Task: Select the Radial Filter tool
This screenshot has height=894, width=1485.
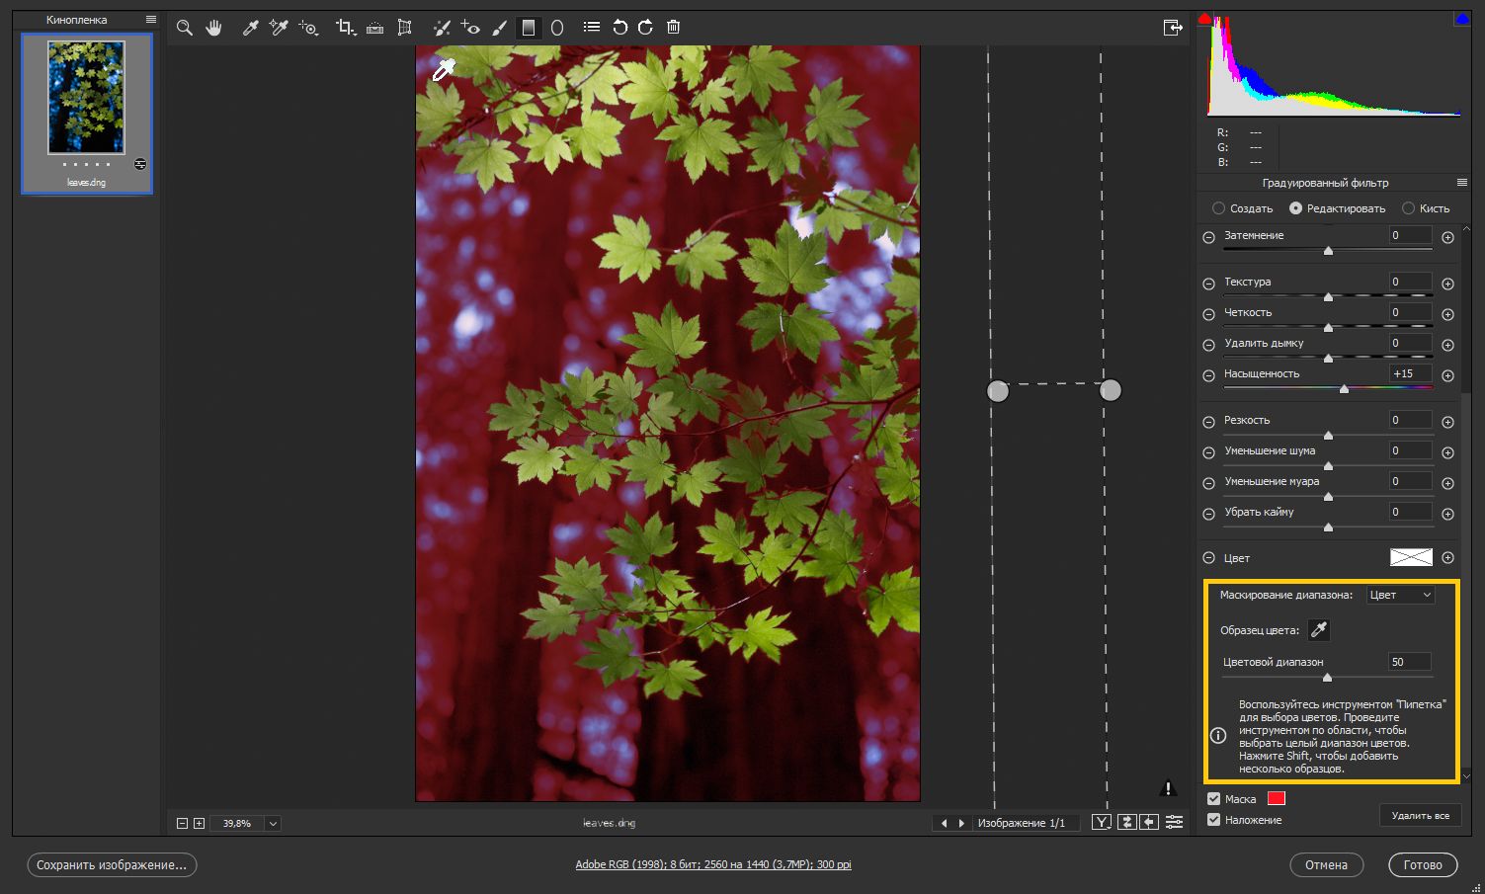Action: (557, 28)
